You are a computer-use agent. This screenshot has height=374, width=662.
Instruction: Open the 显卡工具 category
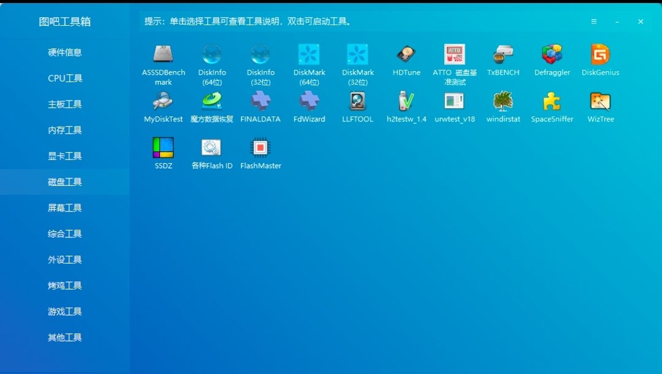[x=64, y=156]
